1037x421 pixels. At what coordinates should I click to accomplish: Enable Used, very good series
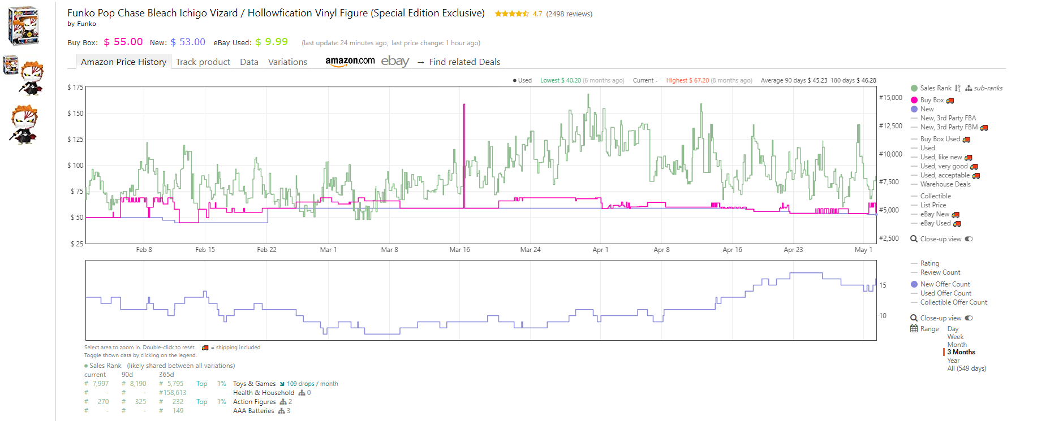[x=944, y=166]
